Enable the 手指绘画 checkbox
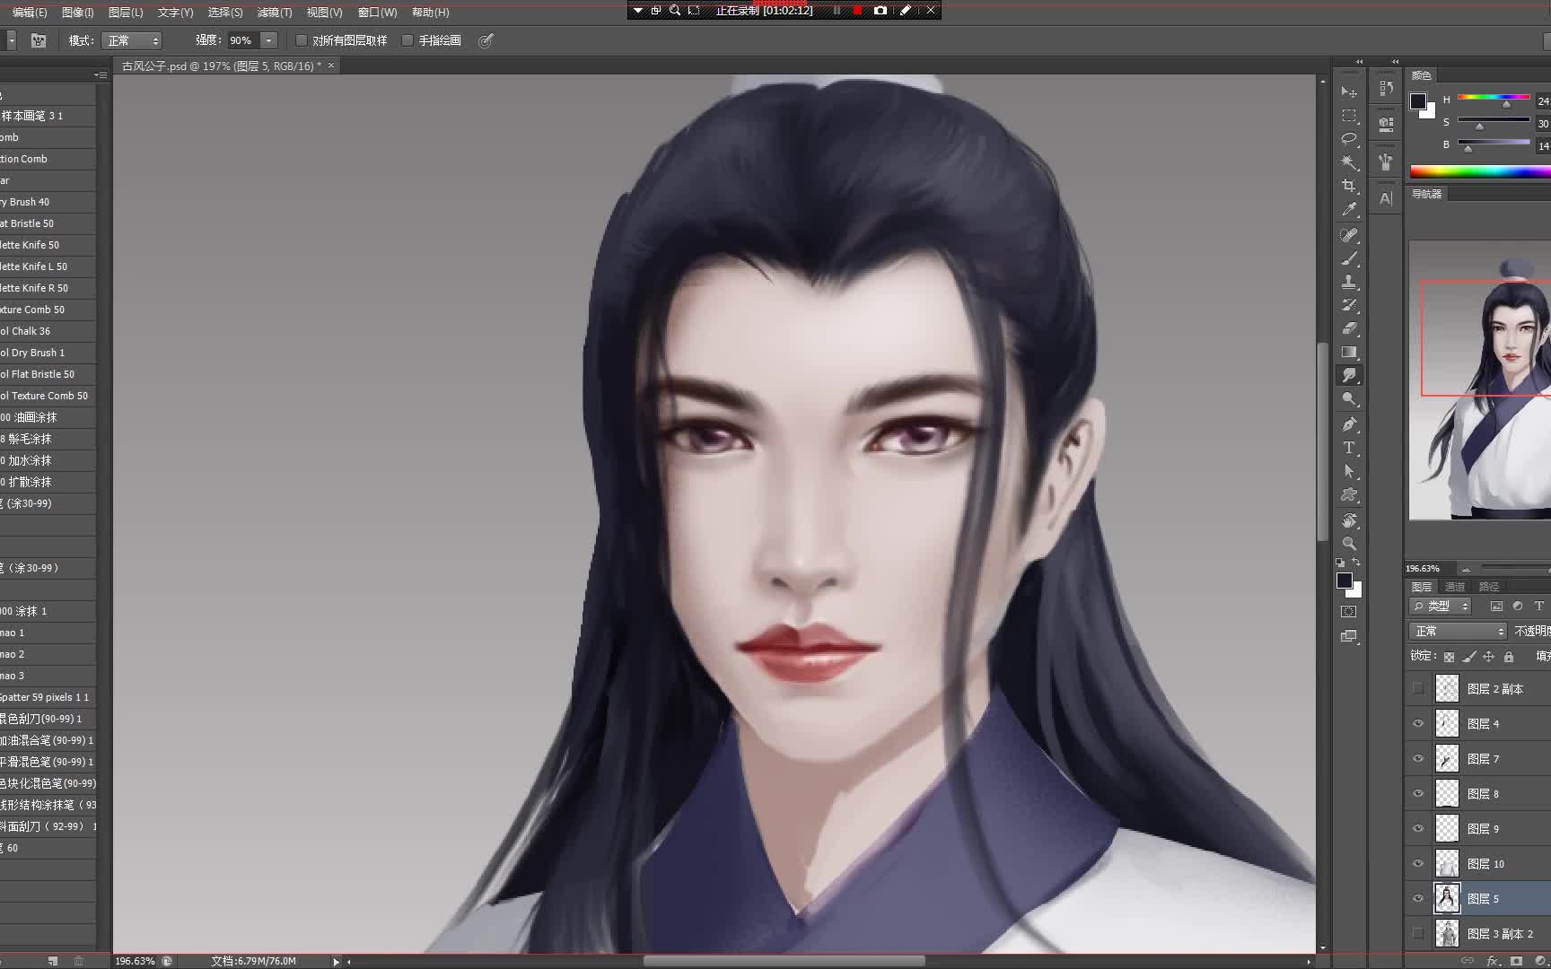This screenshot has width=1551, height=969. pos(407,40)
